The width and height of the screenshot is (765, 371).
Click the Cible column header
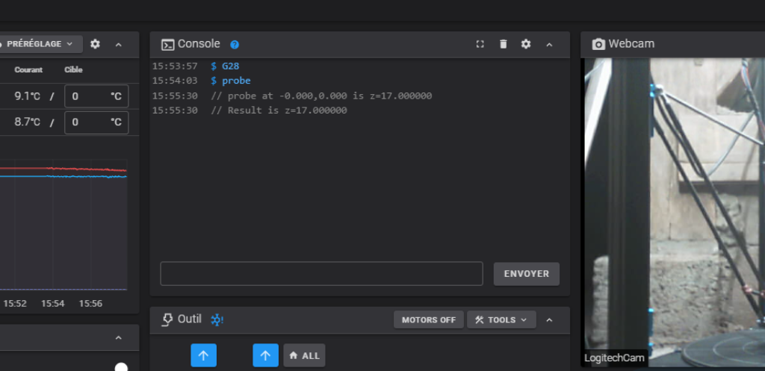pyautogui.click(x=73, y=69)
